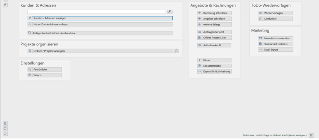Open Ablage-Kontakthistorie durchsuchen
Image resolution: width=319 pixels, height=140 pixels.
coord(102,33)
